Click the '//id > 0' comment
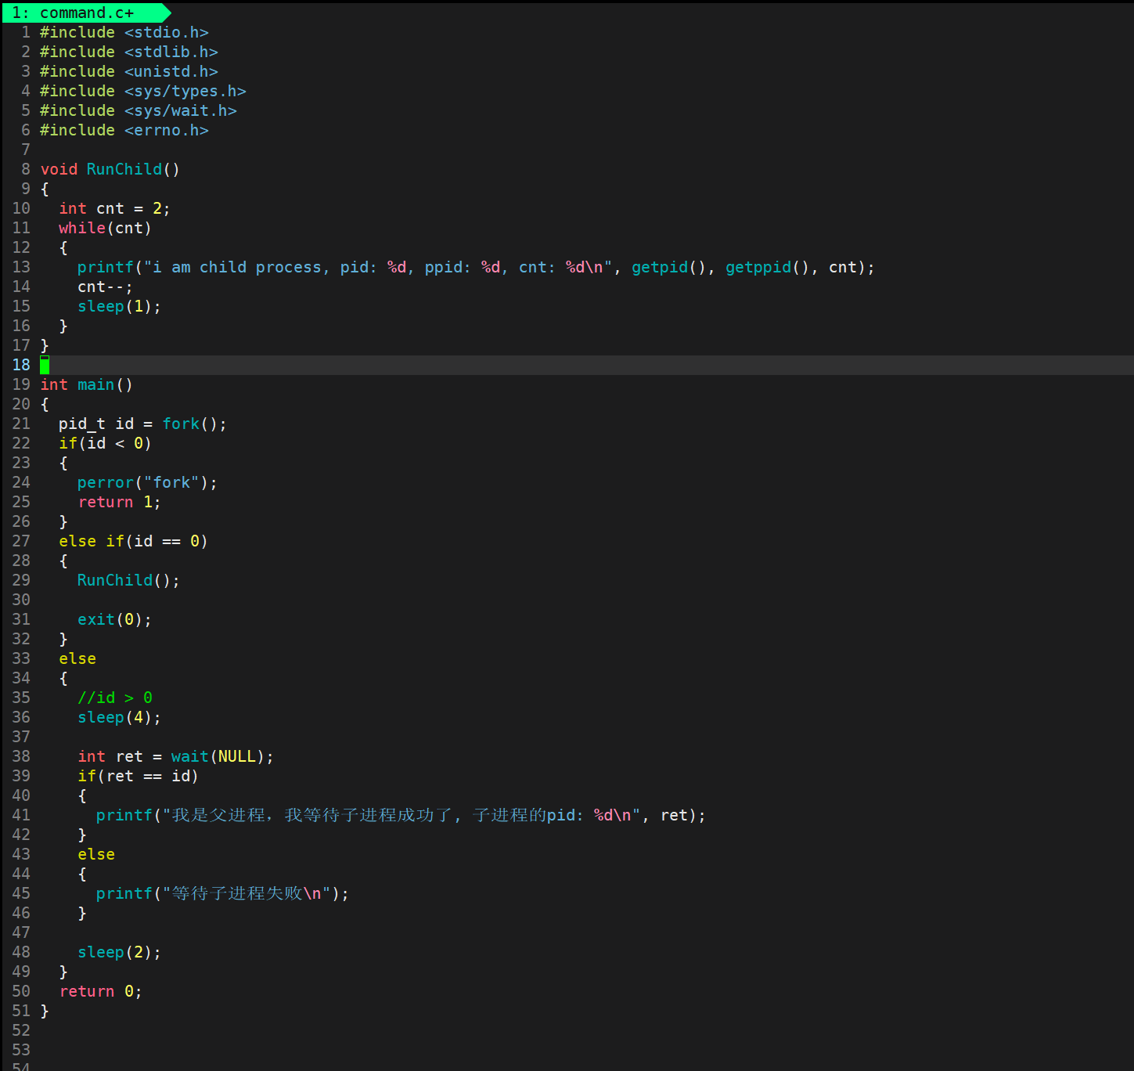 [x=115, y=698]
